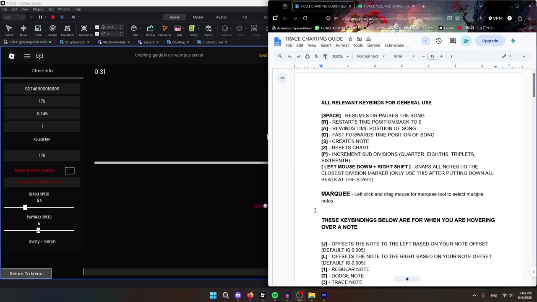Open File Explorer from the taskbar

(312, 295)
